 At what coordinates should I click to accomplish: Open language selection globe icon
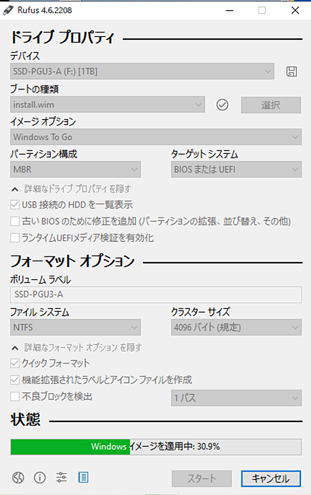18,477
